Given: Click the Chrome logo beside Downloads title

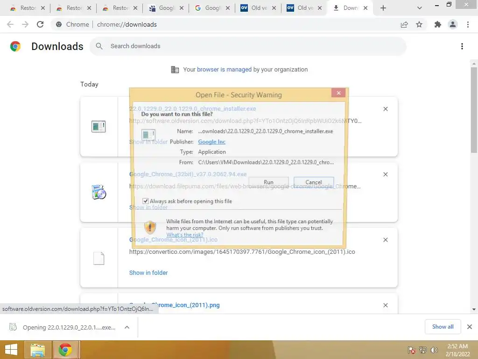Looking at the screenshot, I should 15,46.
